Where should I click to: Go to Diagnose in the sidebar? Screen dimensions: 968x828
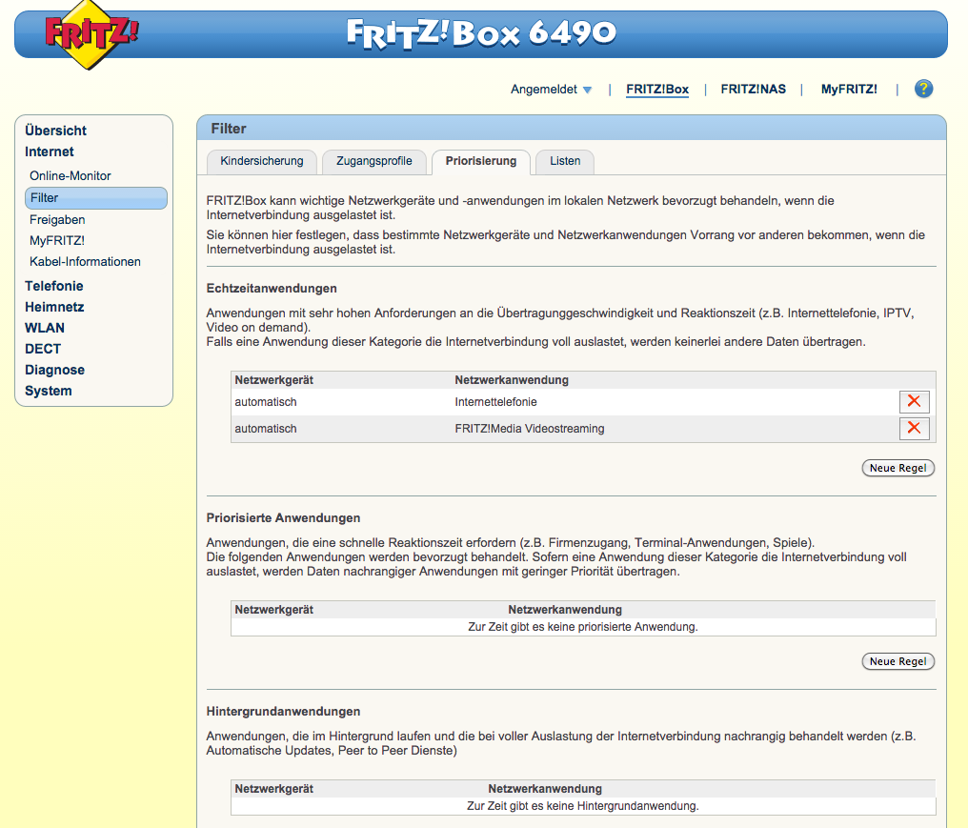55,370
